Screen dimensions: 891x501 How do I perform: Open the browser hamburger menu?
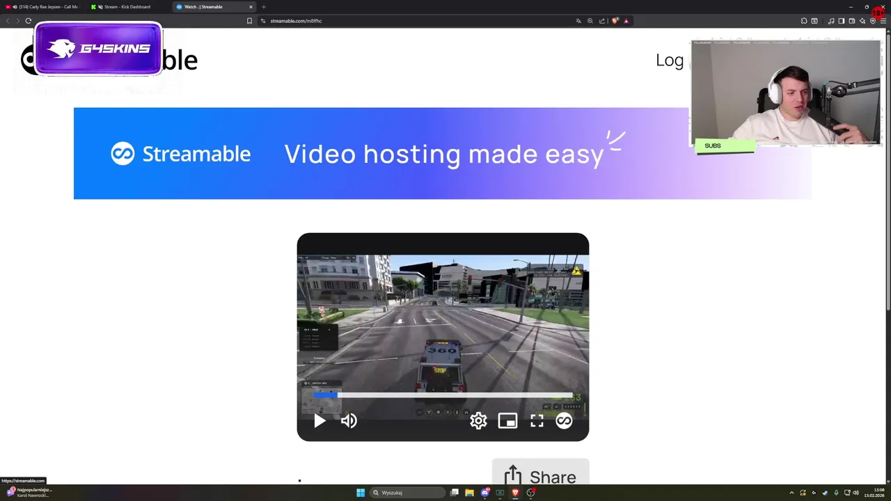883,21
